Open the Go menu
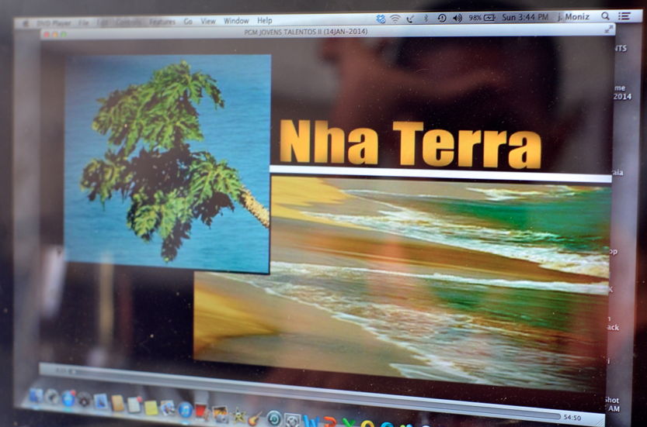 [188, 22]
